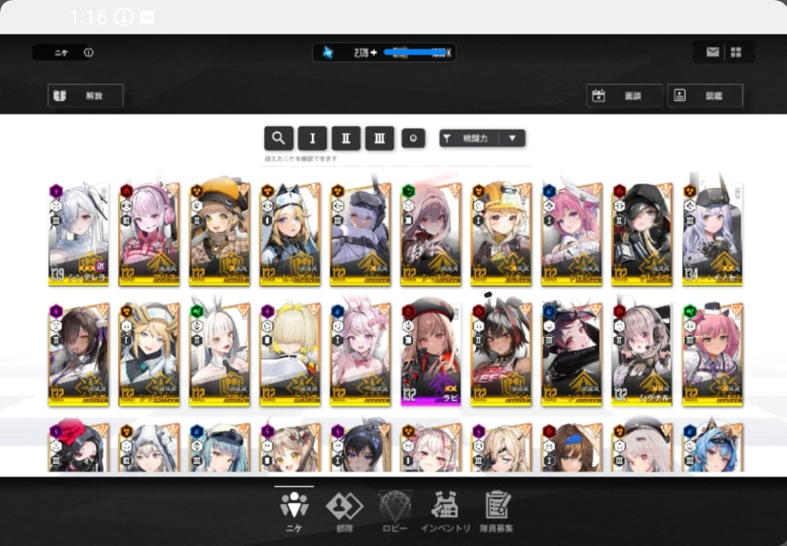Select the visor-wearing armored Nikke card
Screen dimensions: 787x546
pos(360,234)
